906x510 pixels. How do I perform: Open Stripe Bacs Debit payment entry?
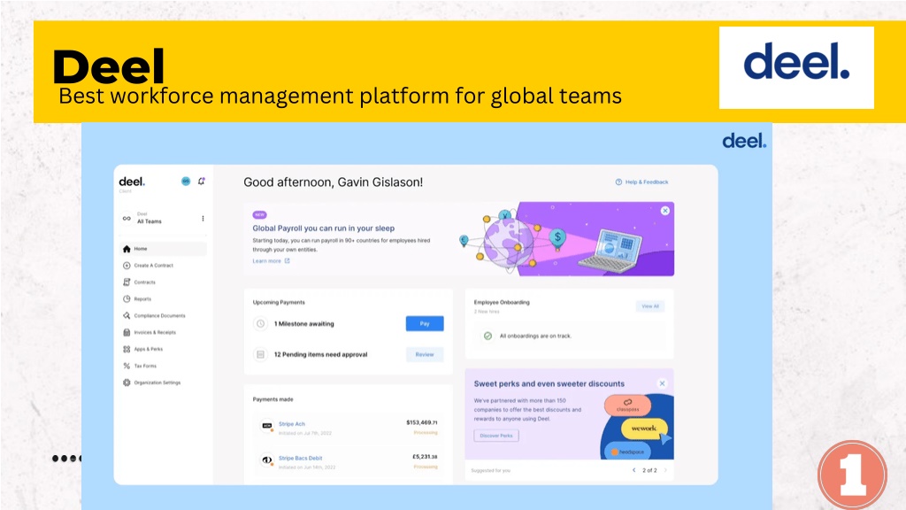[349, 461]
